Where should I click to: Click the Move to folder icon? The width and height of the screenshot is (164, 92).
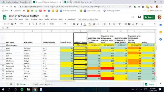click(x=47, y=16)
